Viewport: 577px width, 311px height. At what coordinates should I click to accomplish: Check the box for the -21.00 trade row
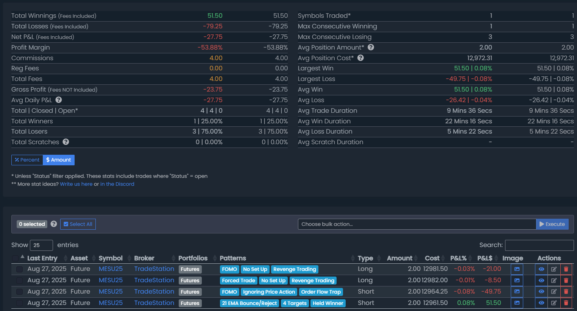(x=19, y=269)
